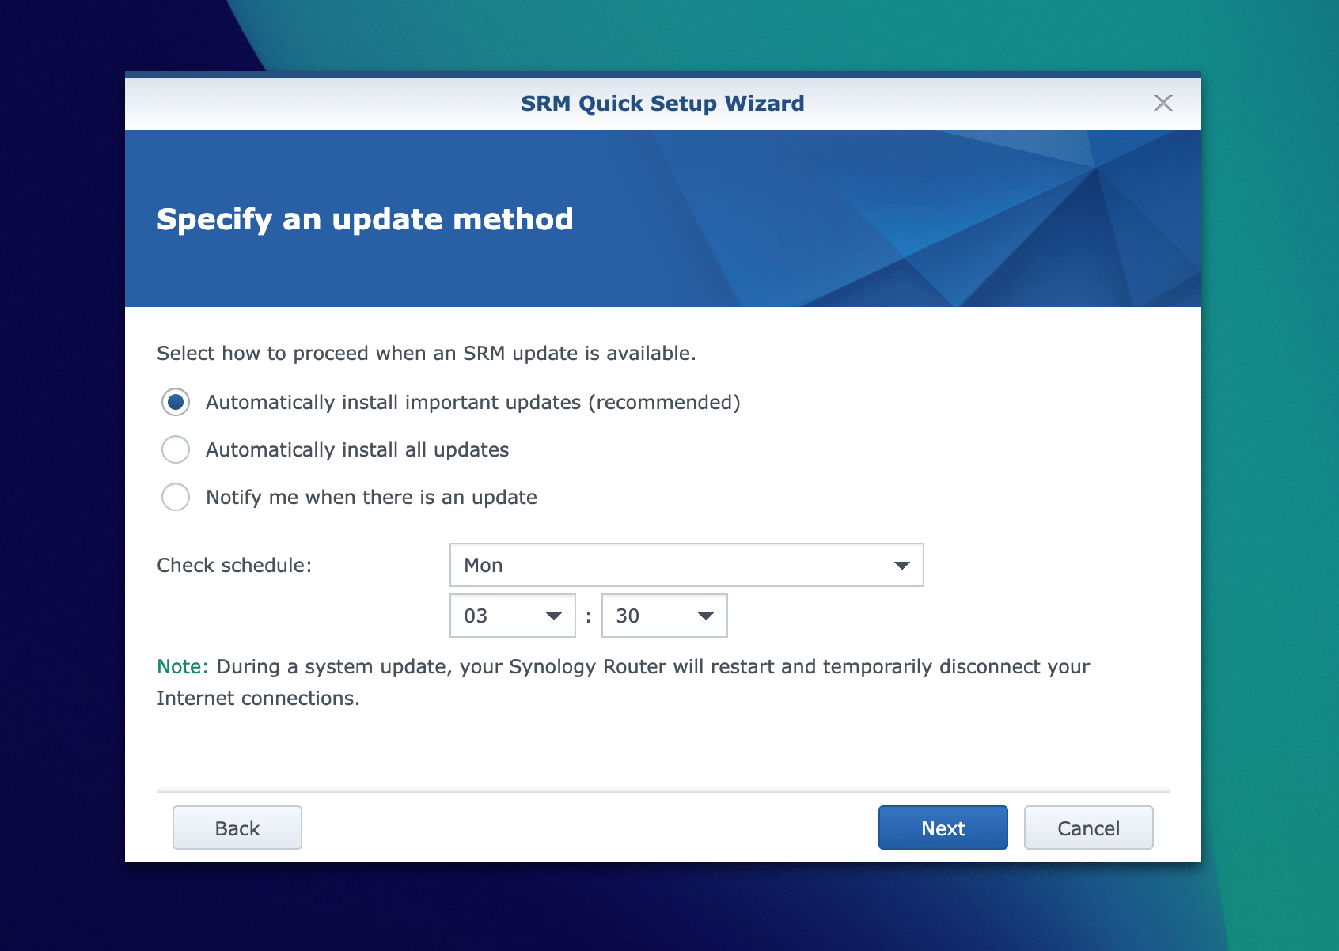The width and height of the screenshot is (1339, 951).
Task: Click the 'Automatically install all updates' label text
Action: 357,450
